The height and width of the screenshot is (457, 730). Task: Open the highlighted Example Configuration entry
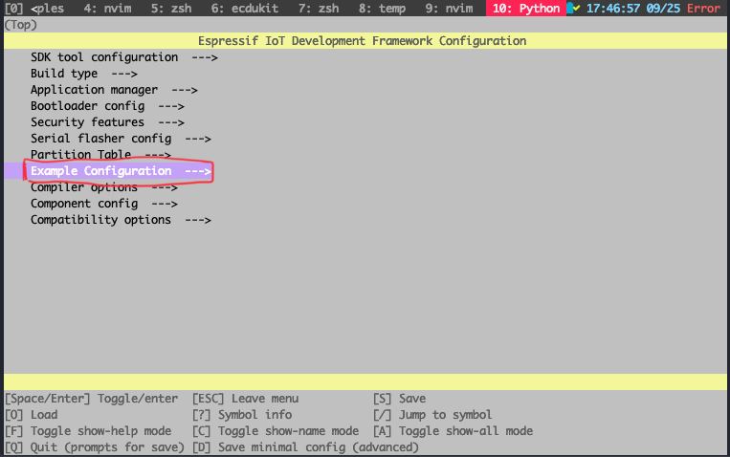[x=121, y=171]
